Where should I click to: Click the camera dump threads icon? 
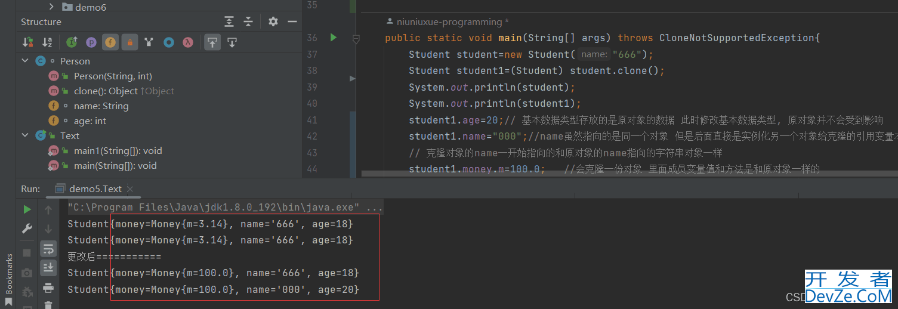pyautogui.click(x=27, y=273)
